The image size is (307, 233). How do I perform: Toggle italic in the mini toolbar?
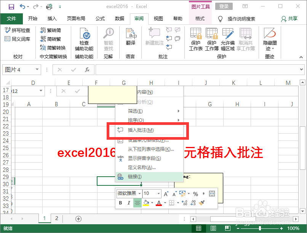pos(129,203)
